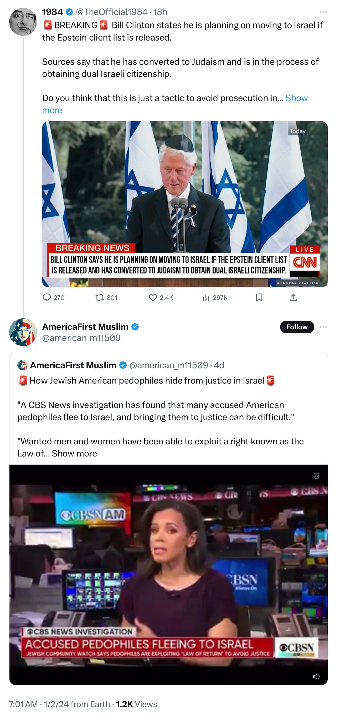Viewport: 344px width, 715px height.
Task: Bookmark the 1984 post
Action: [x=259, y=297]
